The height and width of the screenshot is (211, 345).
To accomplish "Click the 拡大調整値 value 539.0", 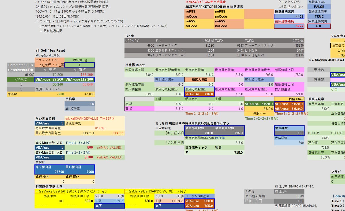I will pos(139,94).
